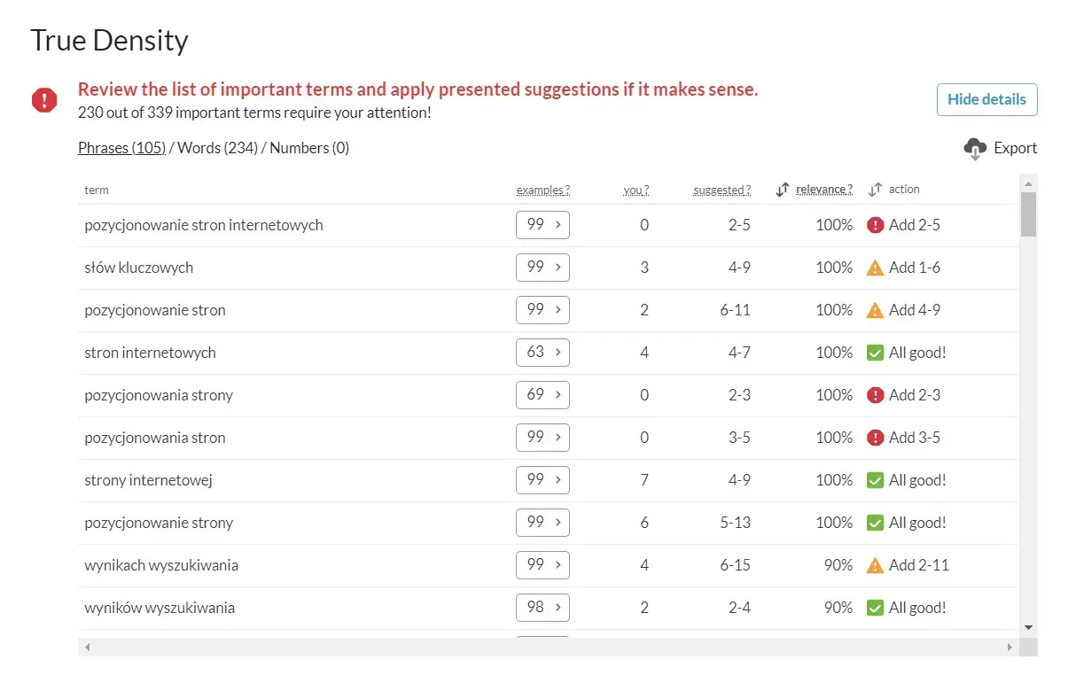The height and width of the screenshot is (691, 1068).
Task: Expand the 63 examples for stron internetowych
Action: pyautogui.click(x=542, y=353)
